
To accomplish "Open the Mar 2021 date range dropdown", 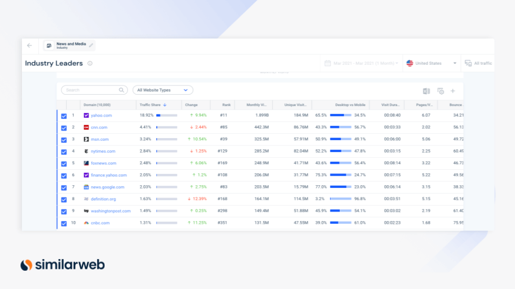I will coord(361,63).
